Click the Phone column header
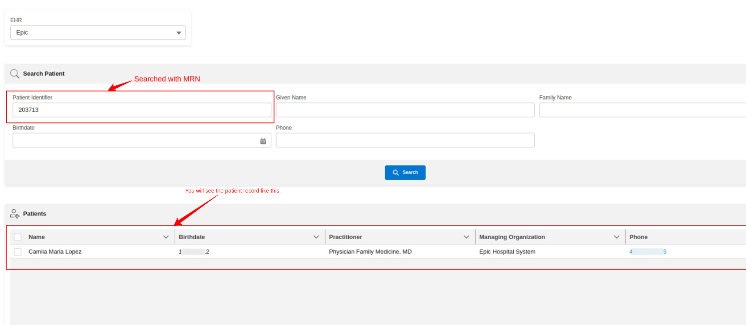The image size is (746, 325). pos(638,237)
